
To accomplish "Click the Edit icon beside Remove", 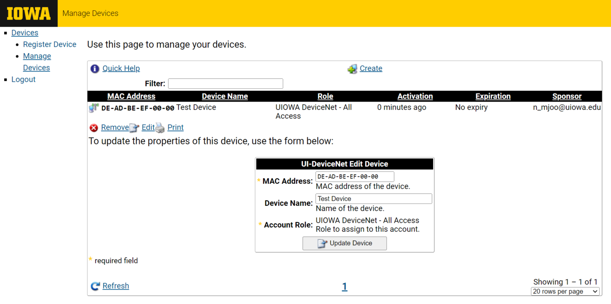I will pos(134,127).
